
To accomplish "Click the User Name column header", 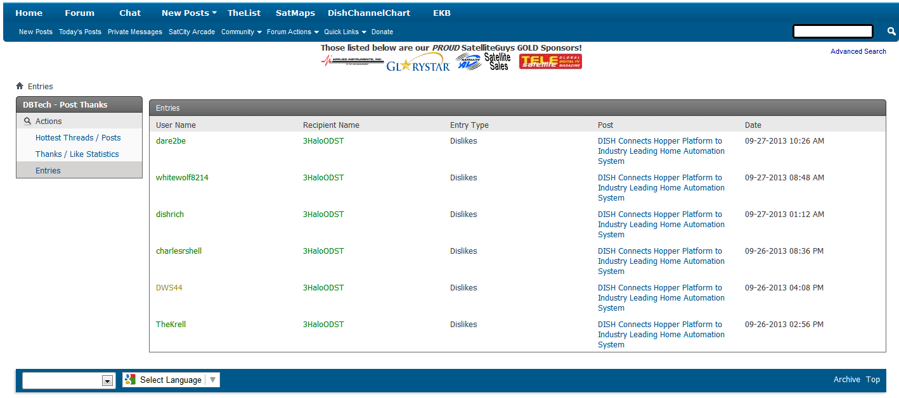I will (x=176, y=125).
